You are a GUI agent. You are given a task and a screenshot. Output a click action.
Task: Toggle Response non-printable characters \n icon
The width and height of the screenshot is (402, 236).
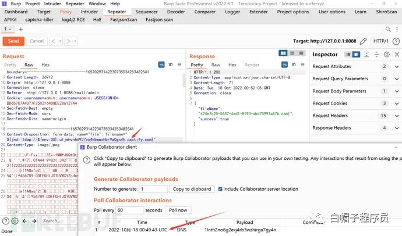click(x=294, y=65)
